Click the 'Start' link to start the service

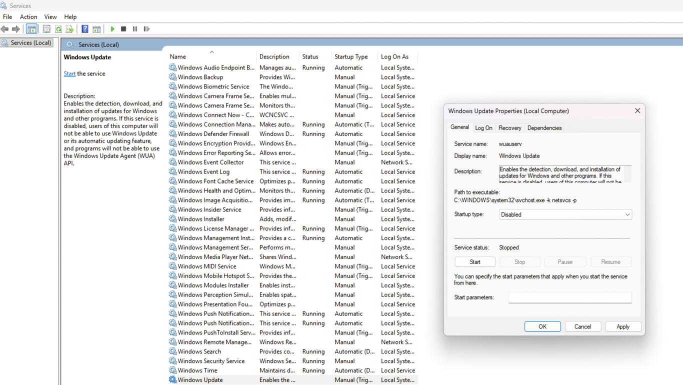(69, 73)
